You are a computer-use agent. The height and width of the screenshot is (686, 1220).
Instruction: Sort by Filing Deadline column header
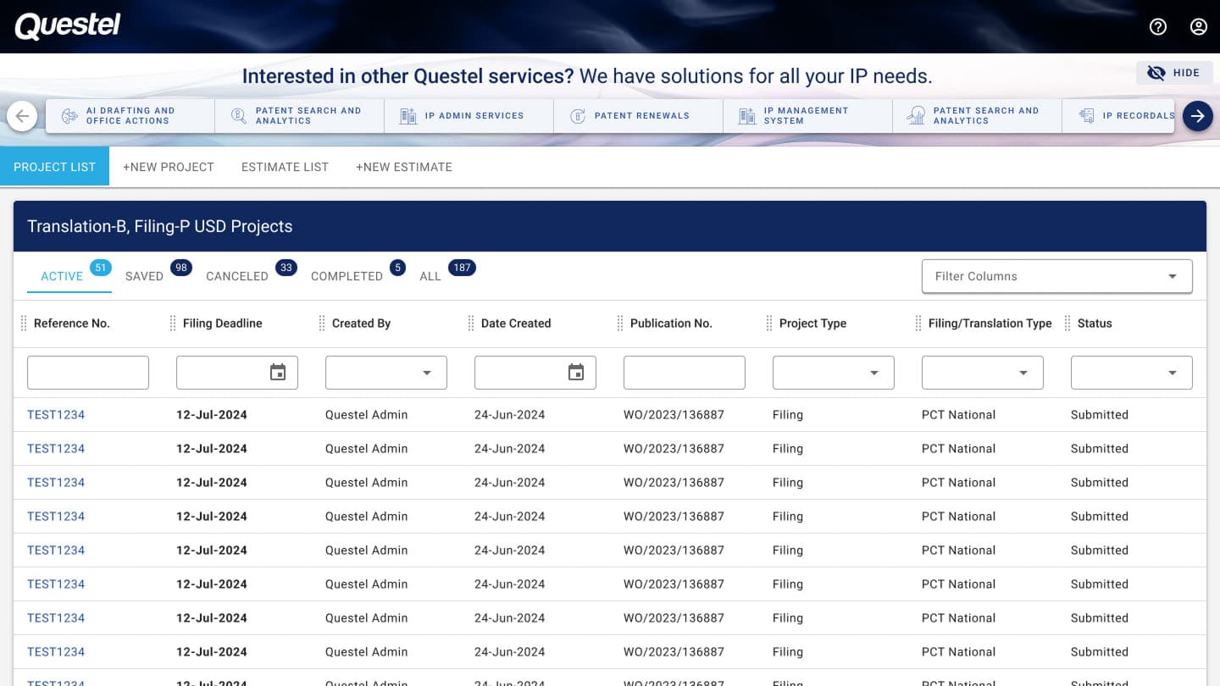(223, 324)
